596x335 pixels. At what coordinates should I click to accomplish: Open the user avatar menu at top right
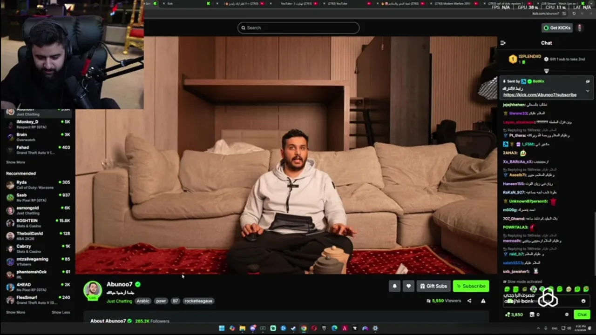(x=580, y=28)
